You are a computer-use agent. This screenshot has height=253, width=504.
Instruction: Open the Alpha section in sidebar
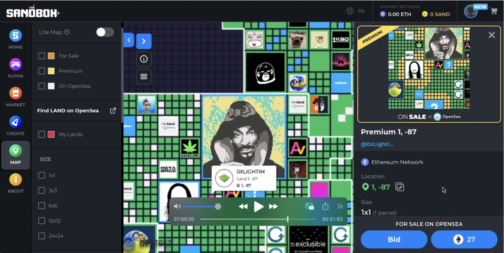pos(16,68)
